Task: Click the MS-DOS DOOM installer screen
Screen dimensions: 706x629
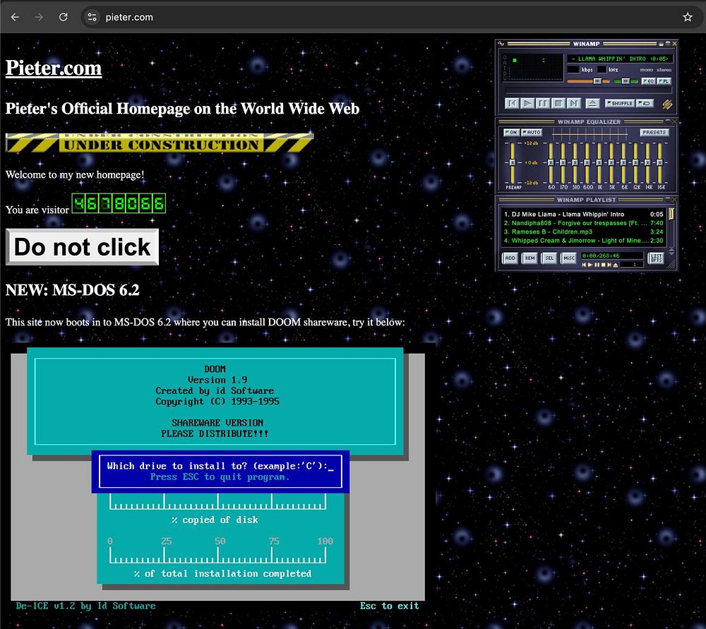Action: tap(218, 477)
